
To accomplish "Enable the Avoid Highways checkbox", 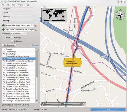I will click(12, 38).
